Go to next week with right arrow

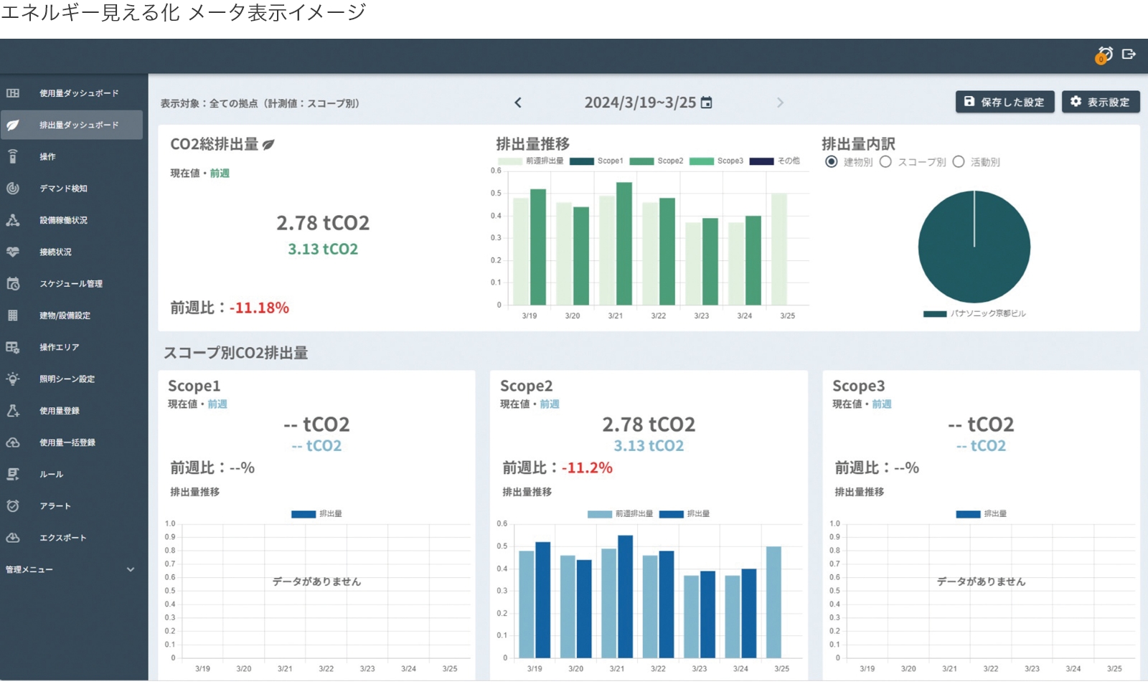780,103
